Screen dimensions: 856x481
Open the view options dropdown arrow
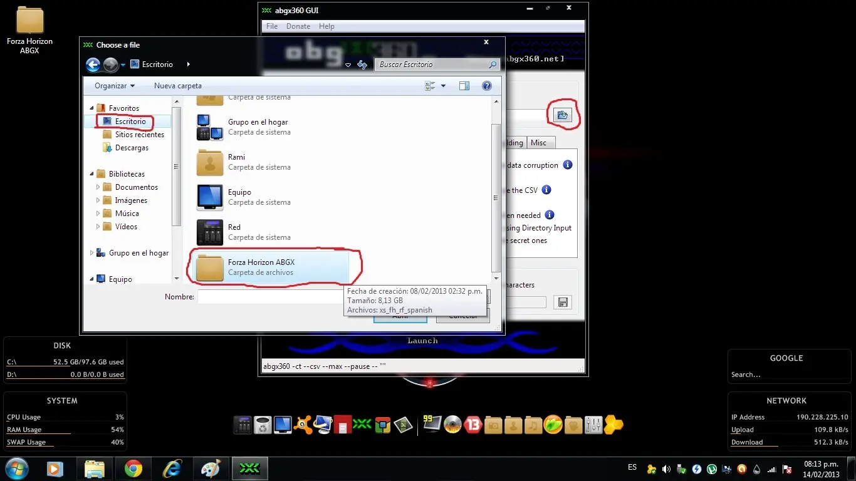[x=443, y=86]
